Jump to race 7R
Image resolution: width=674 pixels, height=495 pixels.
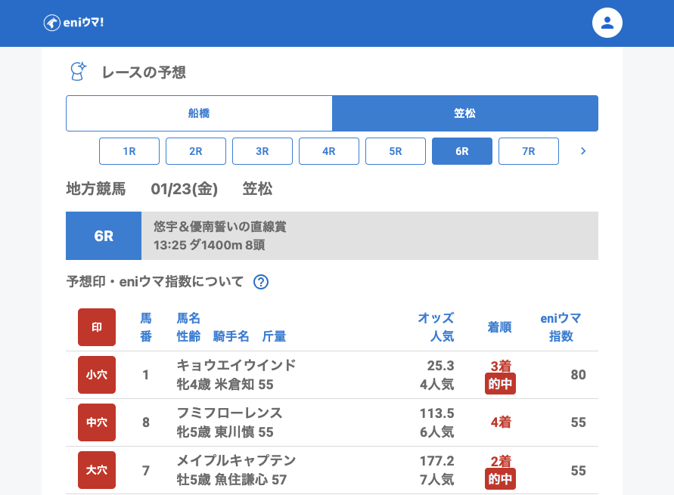(529, 151)
